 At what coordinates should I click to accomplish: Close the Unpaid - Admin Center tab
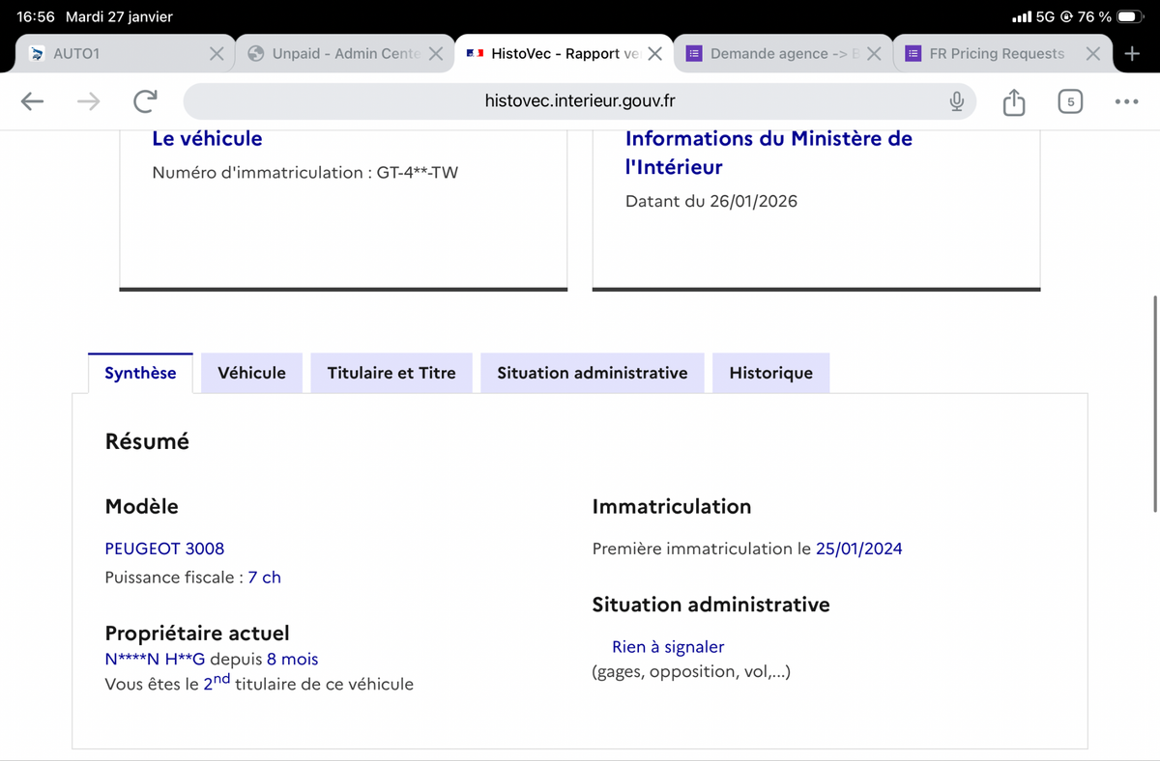[436, 54]
